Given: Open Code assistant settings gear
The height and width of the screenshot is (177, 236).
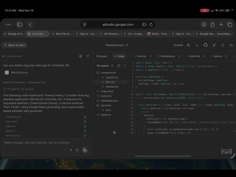Looking at the screenshot, I should point(80,56).
